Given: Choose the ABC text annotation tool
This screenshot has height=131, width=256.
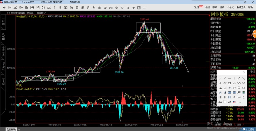Looking at the screenshot, I should pos(220,102).
